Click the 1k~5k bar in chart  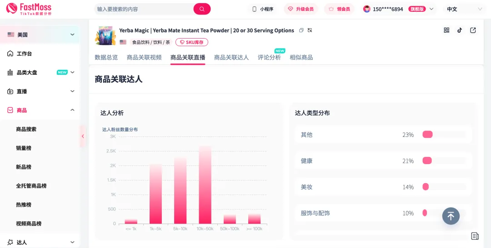tap(155, 194)
